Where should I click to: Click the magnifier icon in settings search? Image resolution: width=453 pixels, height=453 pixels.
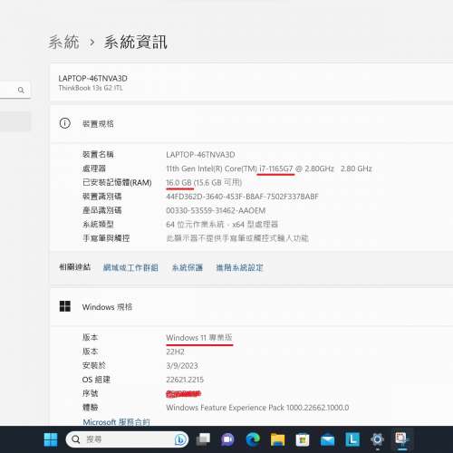(x=21, y=90)
